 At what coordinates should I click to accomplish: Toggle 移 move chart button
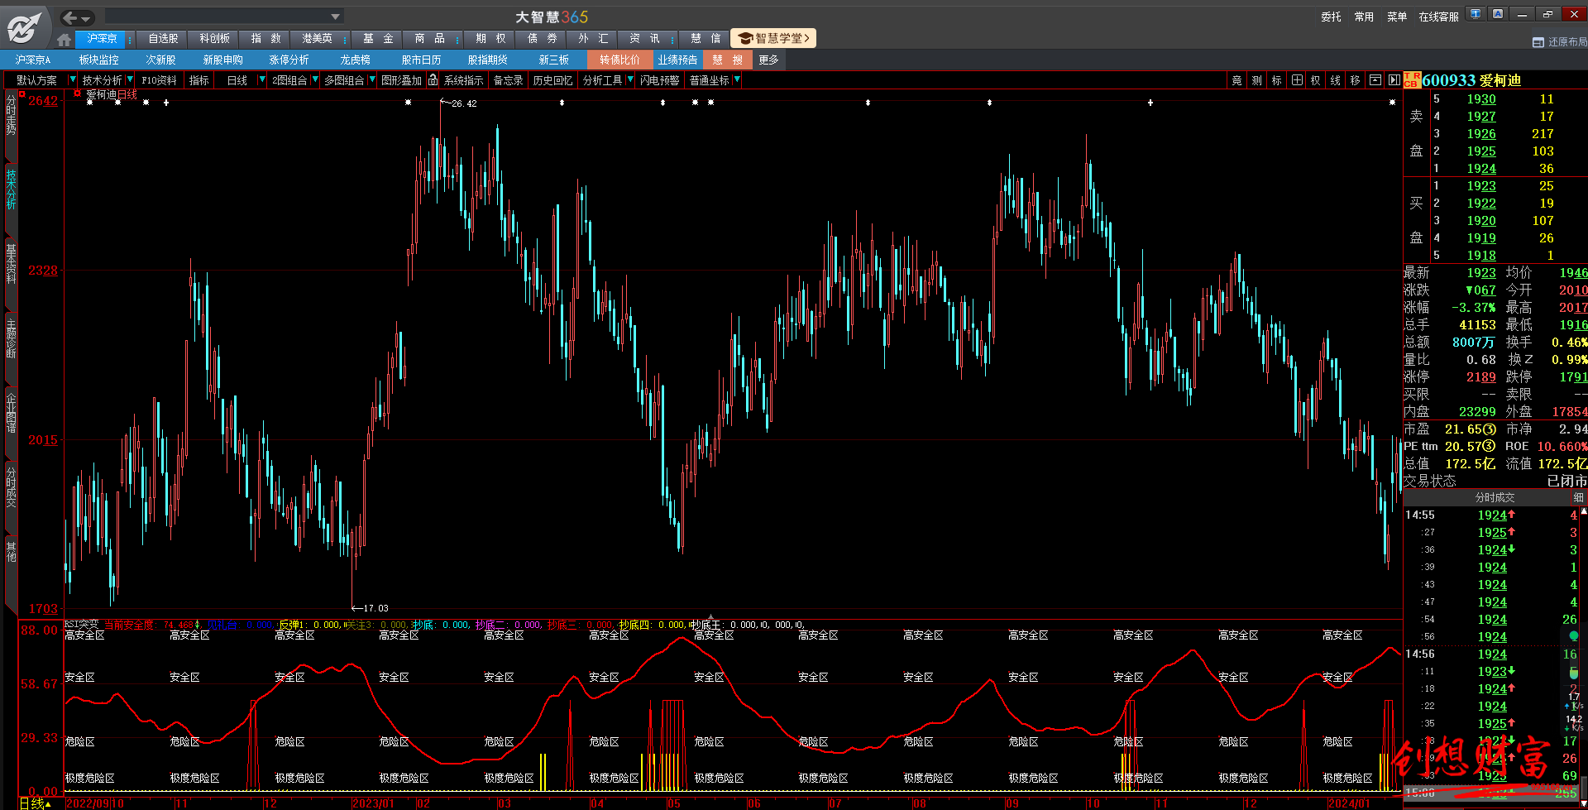point(1355,80)
